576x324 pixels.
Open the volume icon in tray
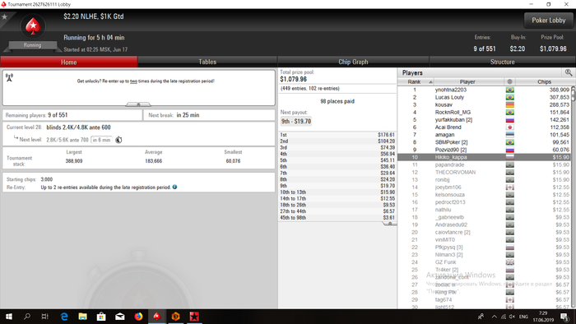pyautogui.click(x=512, y=317)
